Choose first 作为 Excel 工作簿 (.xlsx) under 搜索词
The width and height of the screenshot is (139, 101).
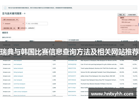point(128,20)
